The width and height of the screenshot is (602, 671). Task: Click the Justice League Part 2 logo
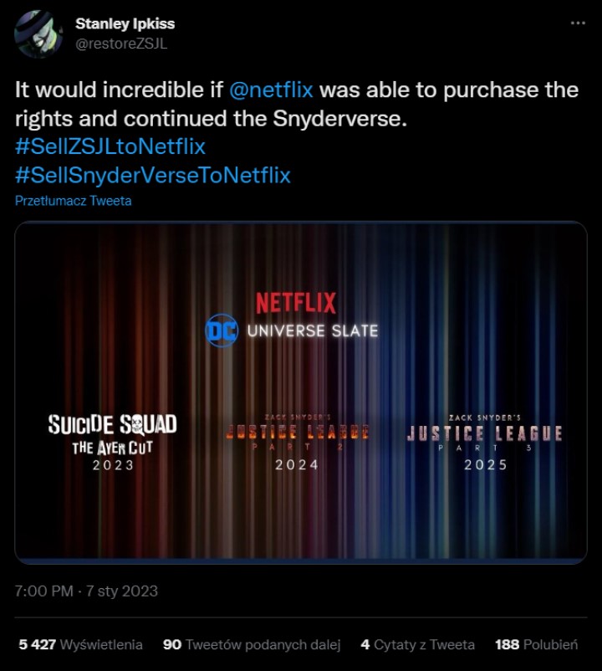tap(297, 433)
